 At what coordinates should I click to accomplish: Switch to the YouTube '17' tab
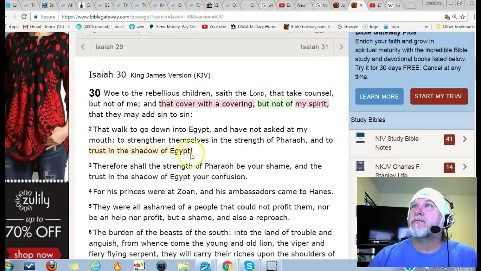[x=375, y=5]
